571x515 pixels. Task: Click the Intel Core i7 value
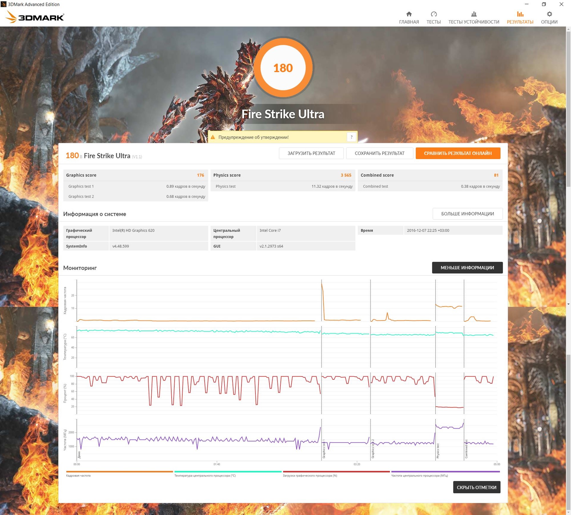pos(270,230)
